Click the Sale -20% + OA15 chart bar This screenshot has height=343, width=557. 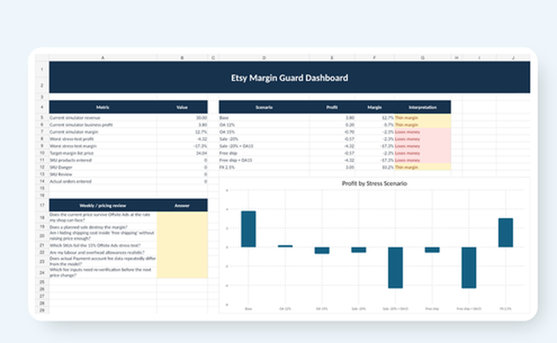[395, 268]
